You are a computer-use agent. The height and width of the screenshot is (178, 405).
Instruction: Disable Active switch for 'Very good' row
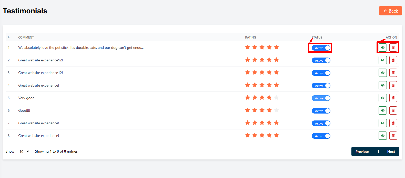click(x=321, y=98)
